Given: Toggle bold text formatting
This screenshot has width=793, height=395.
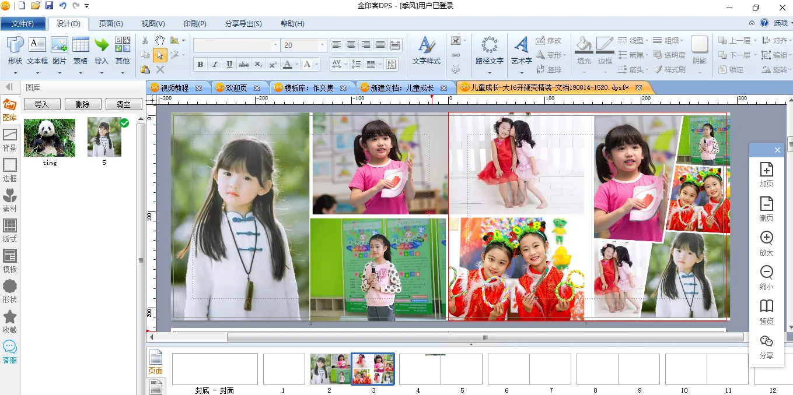Looking at the screenshot, I should pyautogui.click(x=200, y=65).
